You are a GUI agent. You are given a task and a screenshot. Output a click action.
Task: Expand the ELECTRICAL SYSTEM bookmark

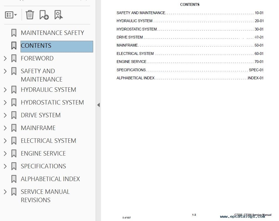click(x=5, y=141)
